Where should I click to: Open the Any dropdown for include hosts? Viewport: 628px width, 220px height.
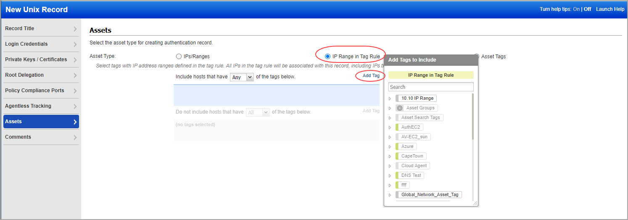point(242,77)
